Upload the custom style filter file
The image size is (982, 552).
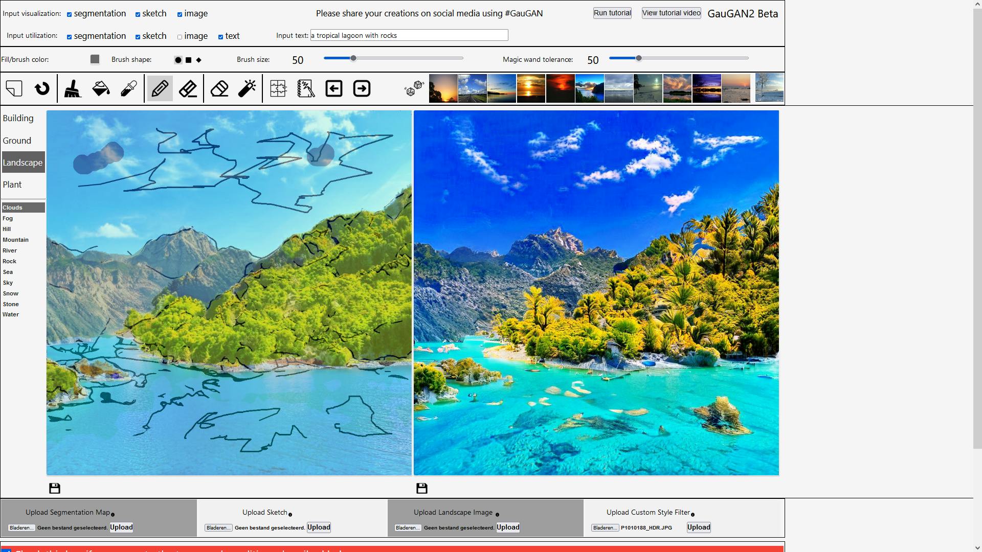(x=698, y=527)
